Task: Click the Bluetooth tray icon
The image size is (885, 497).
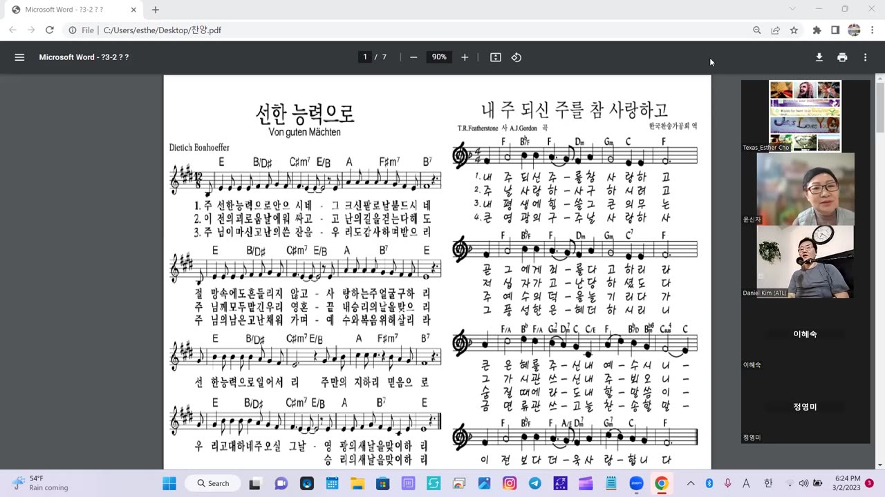Action: (x=709, y=483)
